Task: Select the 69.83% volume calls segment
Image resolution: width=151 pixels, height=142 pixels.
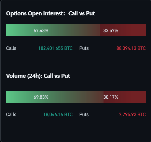Action: 55,97
